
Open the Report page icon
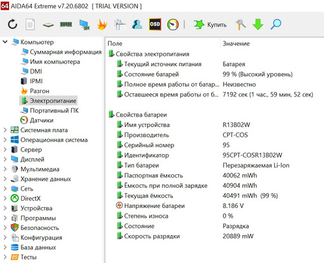pos(30,24)
